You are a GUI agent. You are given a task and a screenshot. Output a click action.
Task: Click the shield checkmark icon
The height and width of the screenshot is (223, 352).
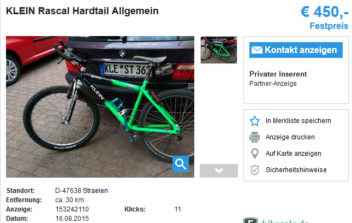[255, 170]
